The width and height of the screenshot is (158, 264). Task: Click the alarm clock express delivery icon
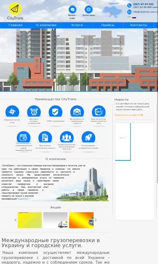34,111
